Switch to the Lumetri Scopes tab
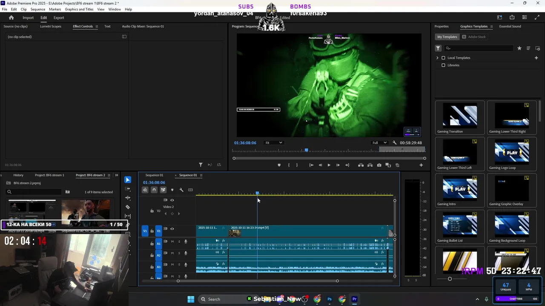Image resolution: width=545 pixels, height=306 pixels. 51,26
